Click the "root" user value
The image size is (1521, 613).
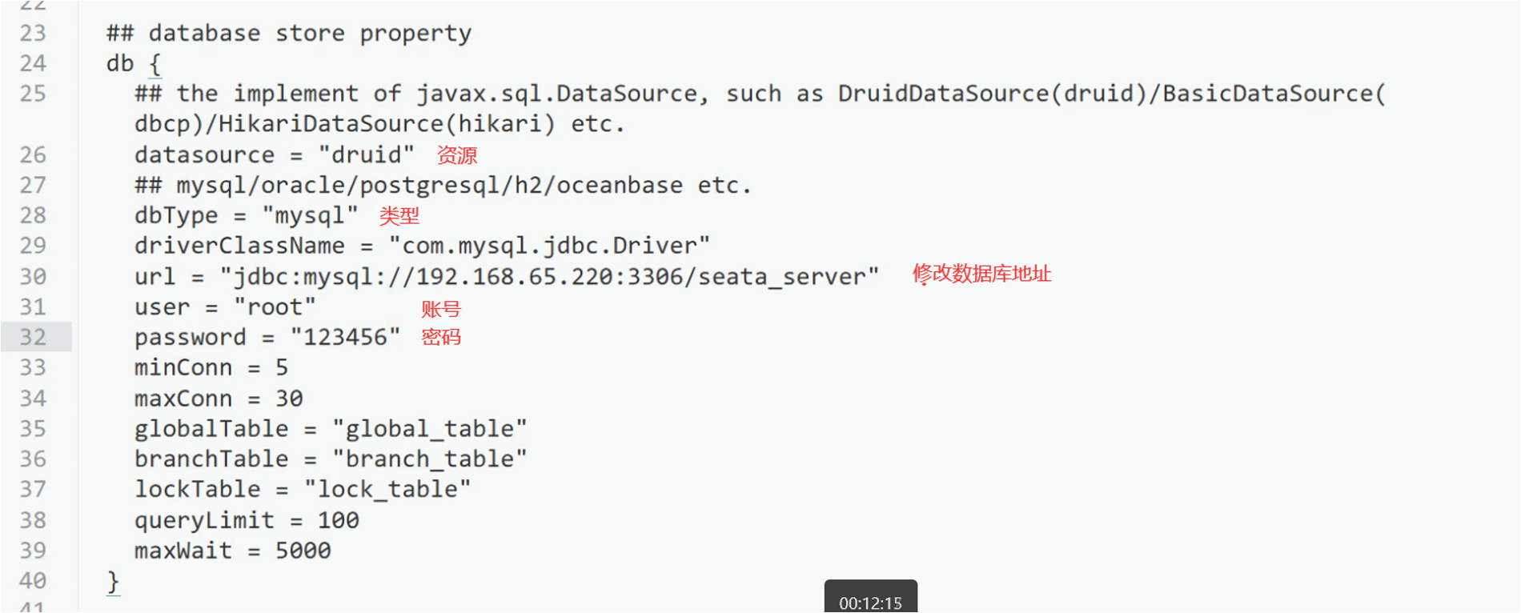point(275,307)
